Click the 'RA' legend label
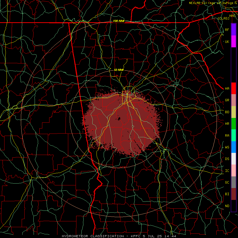Viewport: 238px width, 238px height. coord(227,136)
